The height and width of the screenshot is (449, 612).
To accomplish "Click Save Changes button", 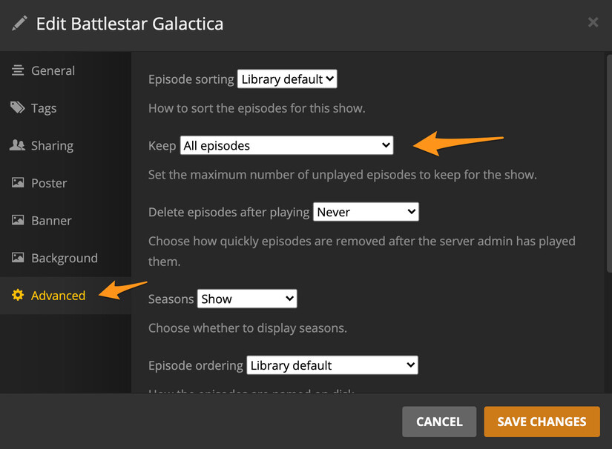I will [542, 422].
